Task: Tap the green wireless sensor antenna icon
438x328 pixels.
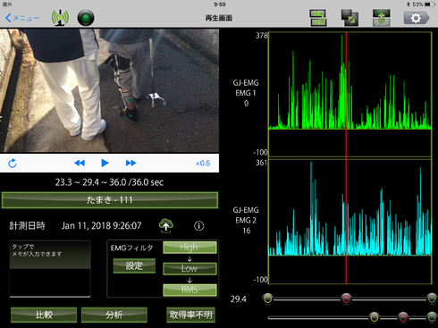Action: click(x=60, y=18)
